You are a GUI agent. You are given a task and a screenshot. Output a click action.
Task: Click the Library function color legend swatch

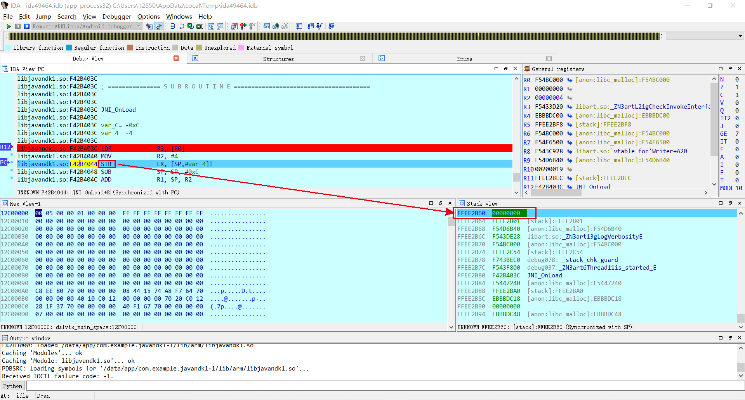[x=8, y=48]
